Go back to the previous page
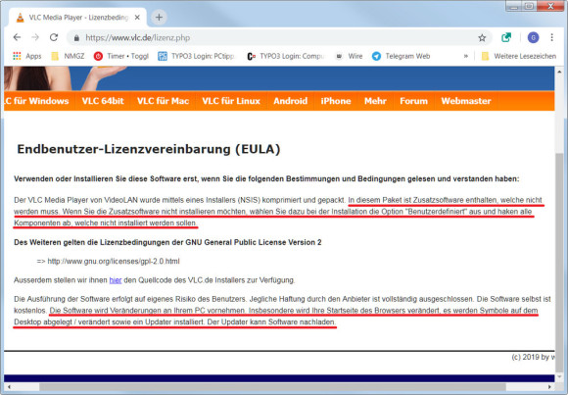This screenshot has width=568, height=395. pos(17,37)
